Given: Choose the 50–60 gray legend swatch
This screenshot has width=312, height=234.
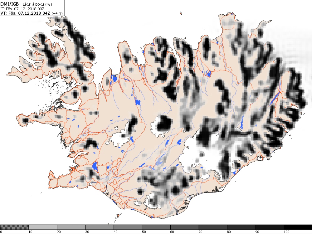Looking at the screenshot, I should (156, 227).
